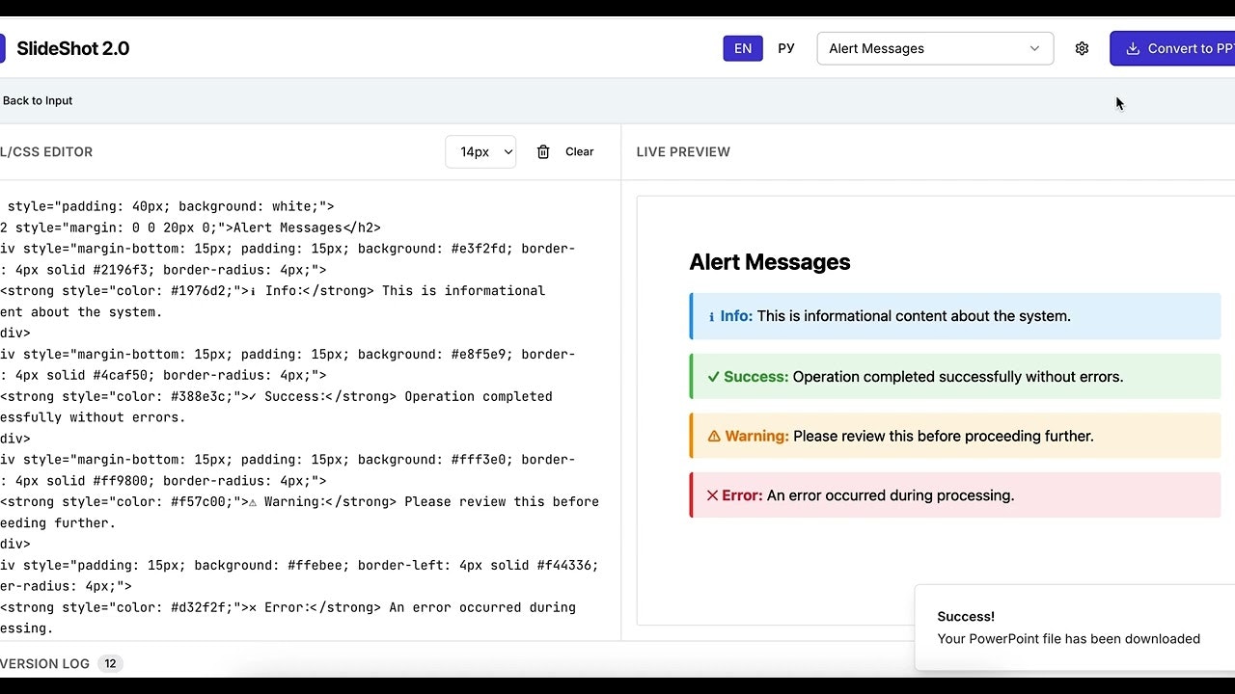Viewport: 1235px width, 694px height.
Task: Switch language to EN
Action: pos(743,48)
